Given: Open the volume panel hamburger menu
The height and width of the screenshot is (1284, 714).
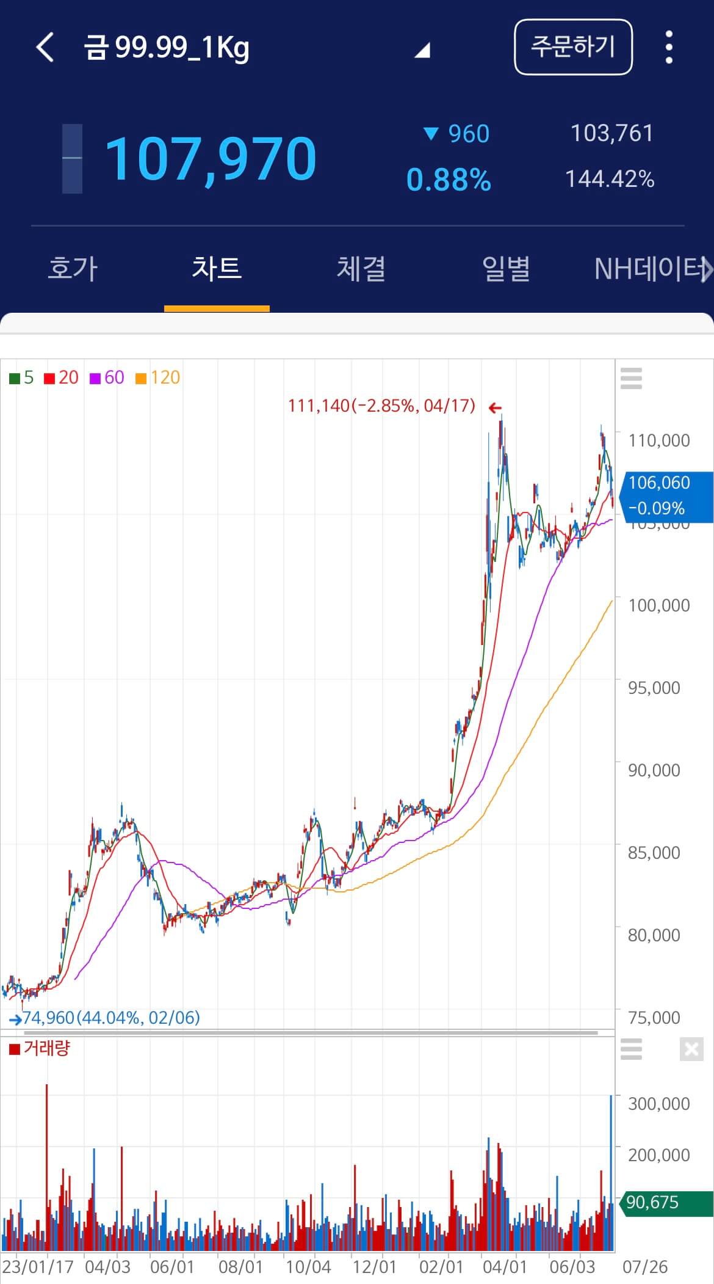Looking at the screenshot, I should pyautogui.click(x=631, y=1049).
